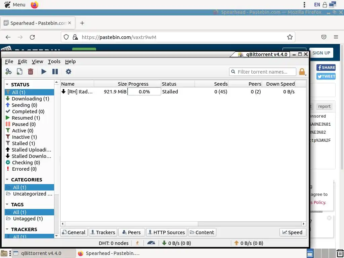Filter by Errored (0) status
Screen dimensions: 344x258
(30, 169)
